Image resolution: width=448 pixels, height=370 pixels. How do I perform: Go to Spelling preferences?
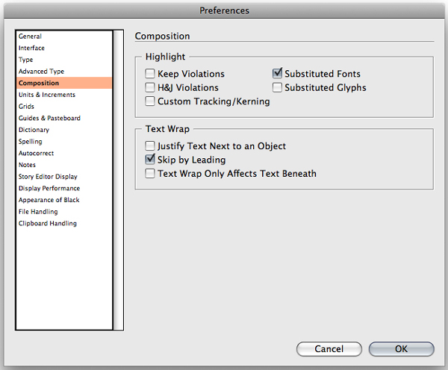click(x=64, y=142)
